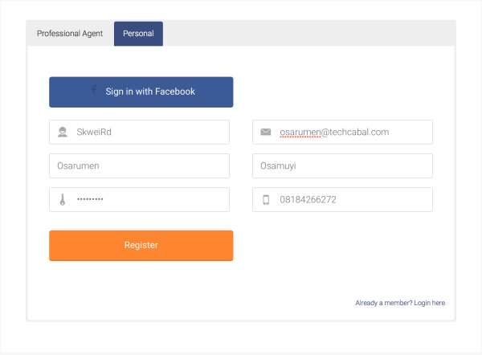The height and width of the screenshot is (355, 482).
Task: Open the Login here link
Action: click(430, 303)
